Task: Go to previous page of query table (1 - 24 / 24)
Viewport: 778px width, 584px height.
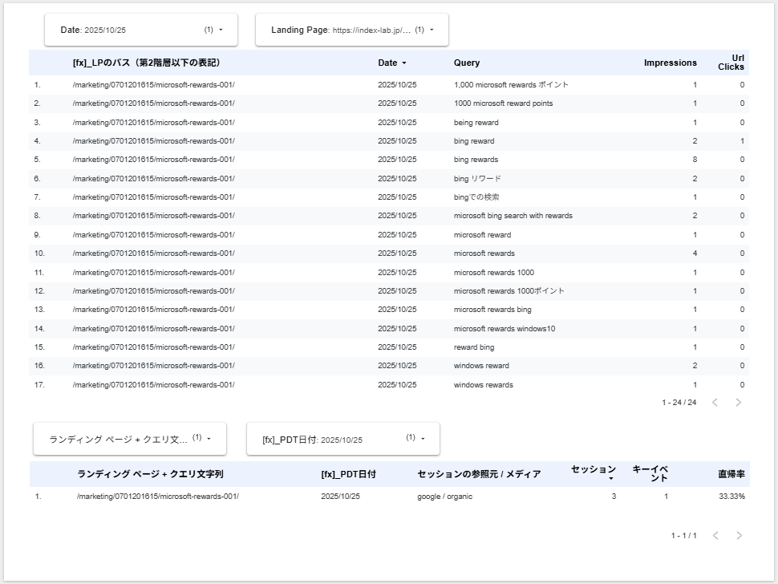Action: pos(715,403)
